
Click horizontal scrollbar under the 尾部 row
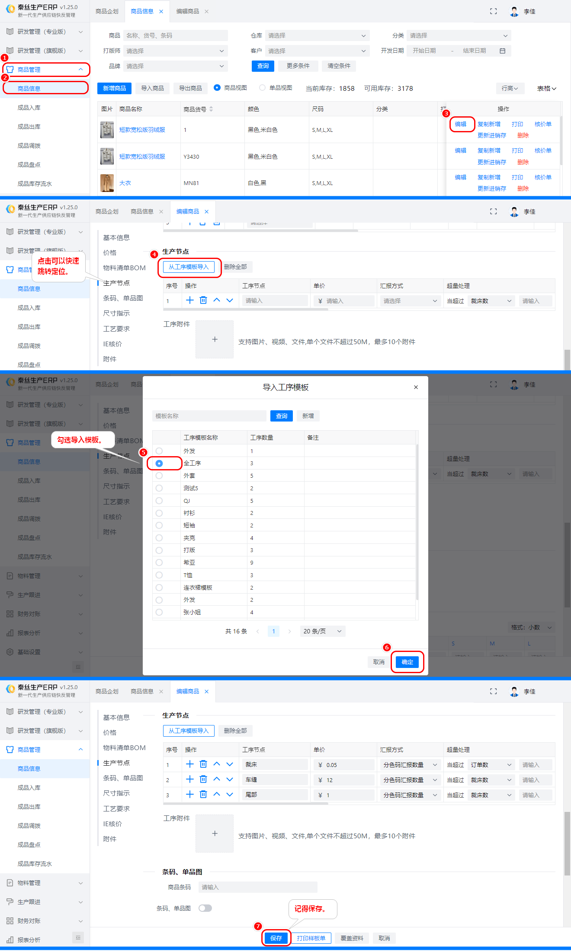pyautogui.click(x=246, y=804)
